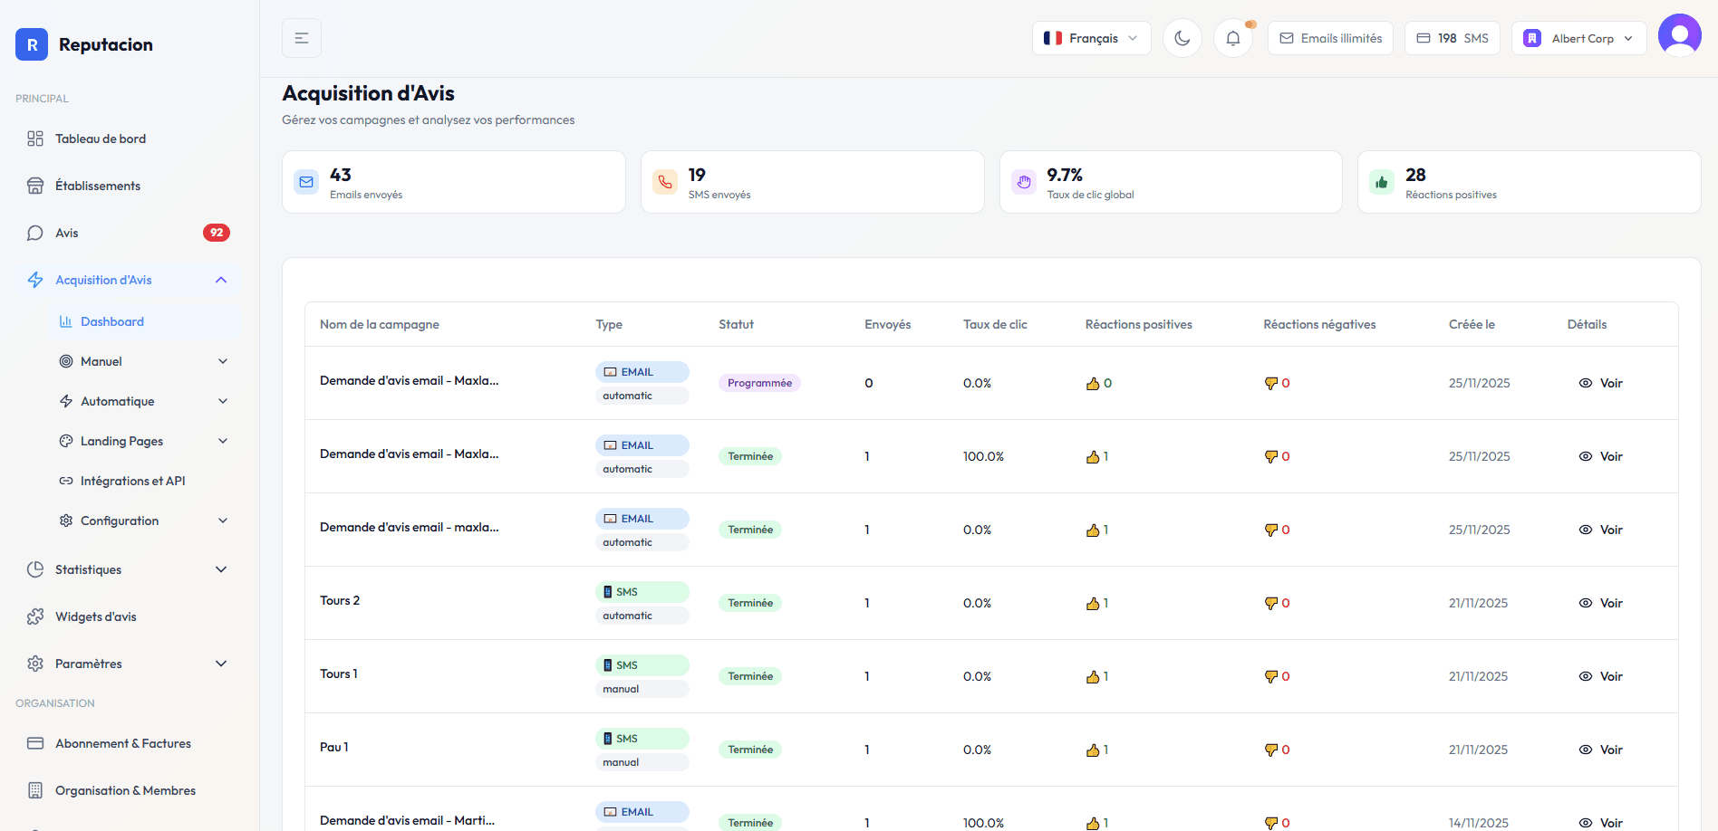This screenshot has height=831, width=1718.
Task: Open the Français language dropdown
Action: (1091, 38)
